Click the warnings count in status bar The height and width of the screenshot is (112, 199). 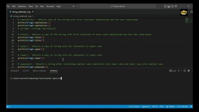8,106
